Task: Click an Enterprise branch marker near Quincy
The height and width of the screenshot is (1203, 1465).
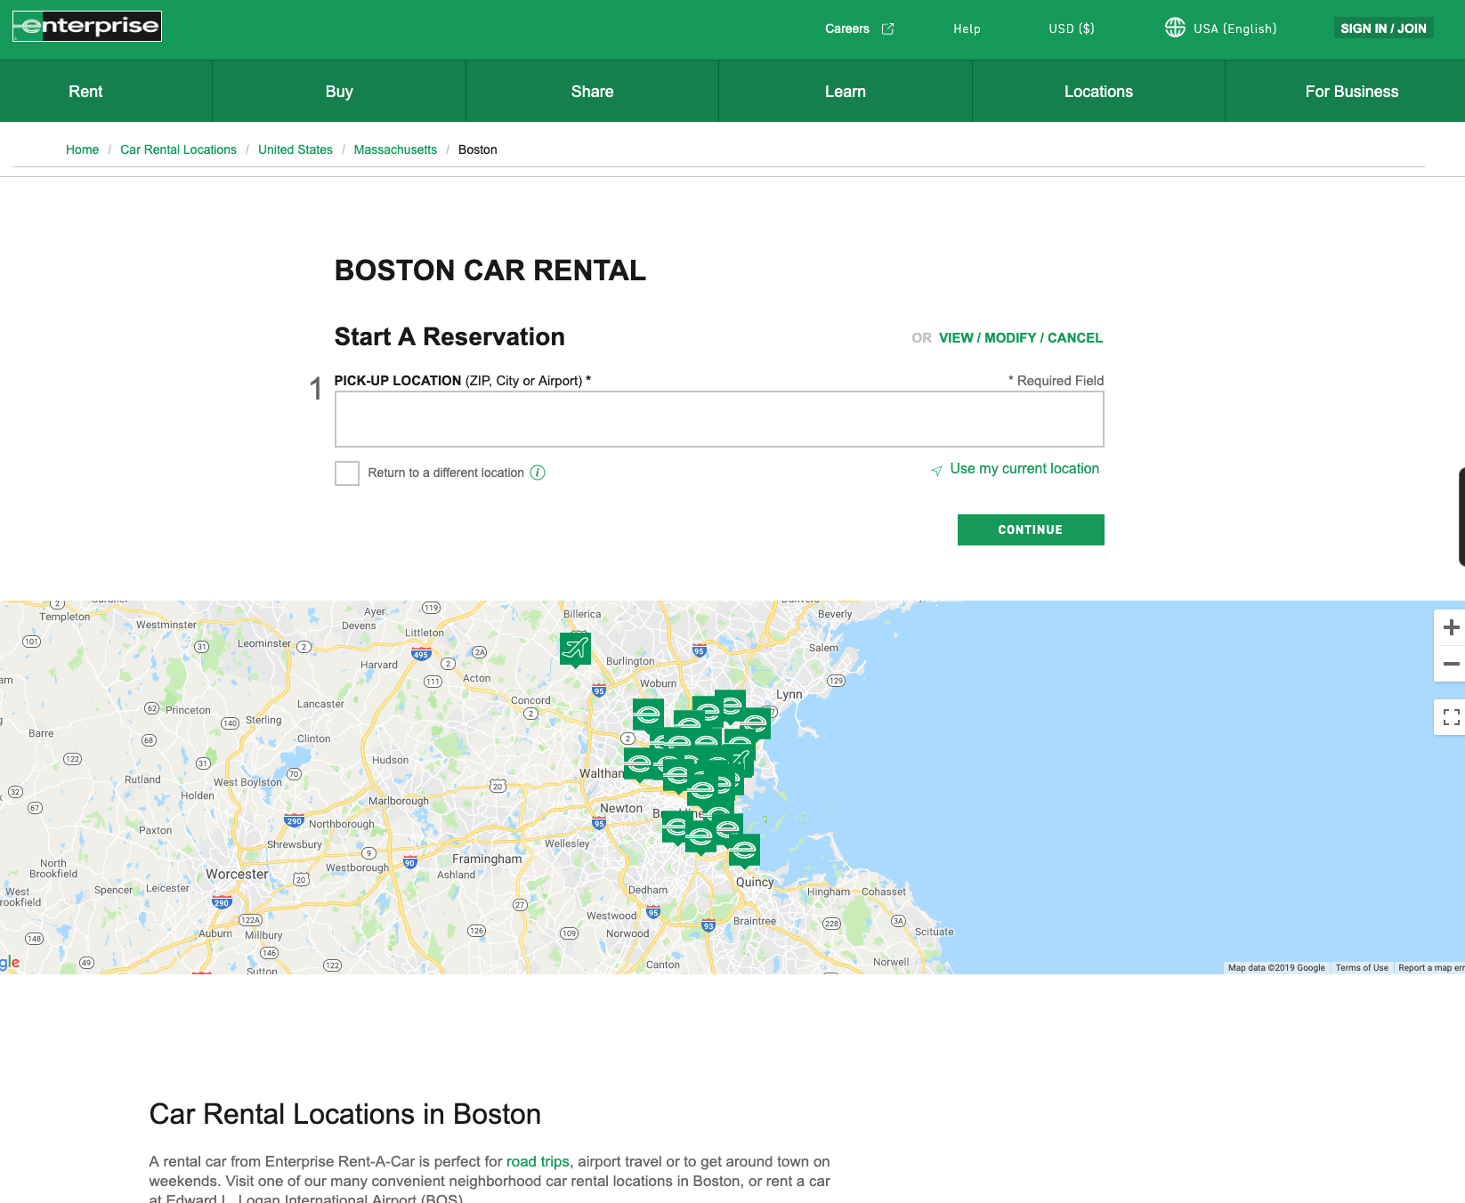Action: tap(744, 848)
